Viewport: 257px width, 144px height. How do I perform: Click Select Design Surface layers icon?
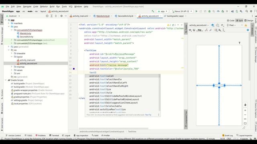(x=212, y=25)
